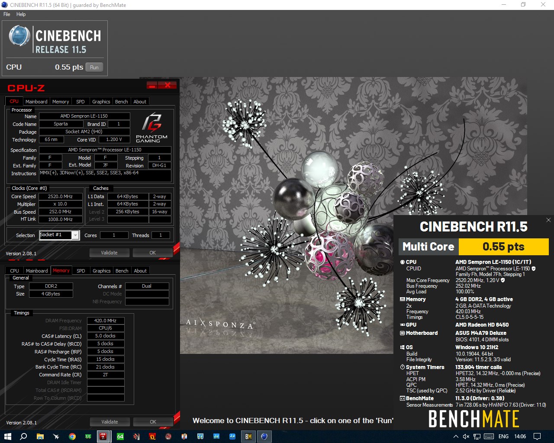Viewport: 554px width, 443px height.
Task: Click the green 64 icon in taskbar
Action: pyautogui.click(x=120, y=437)
